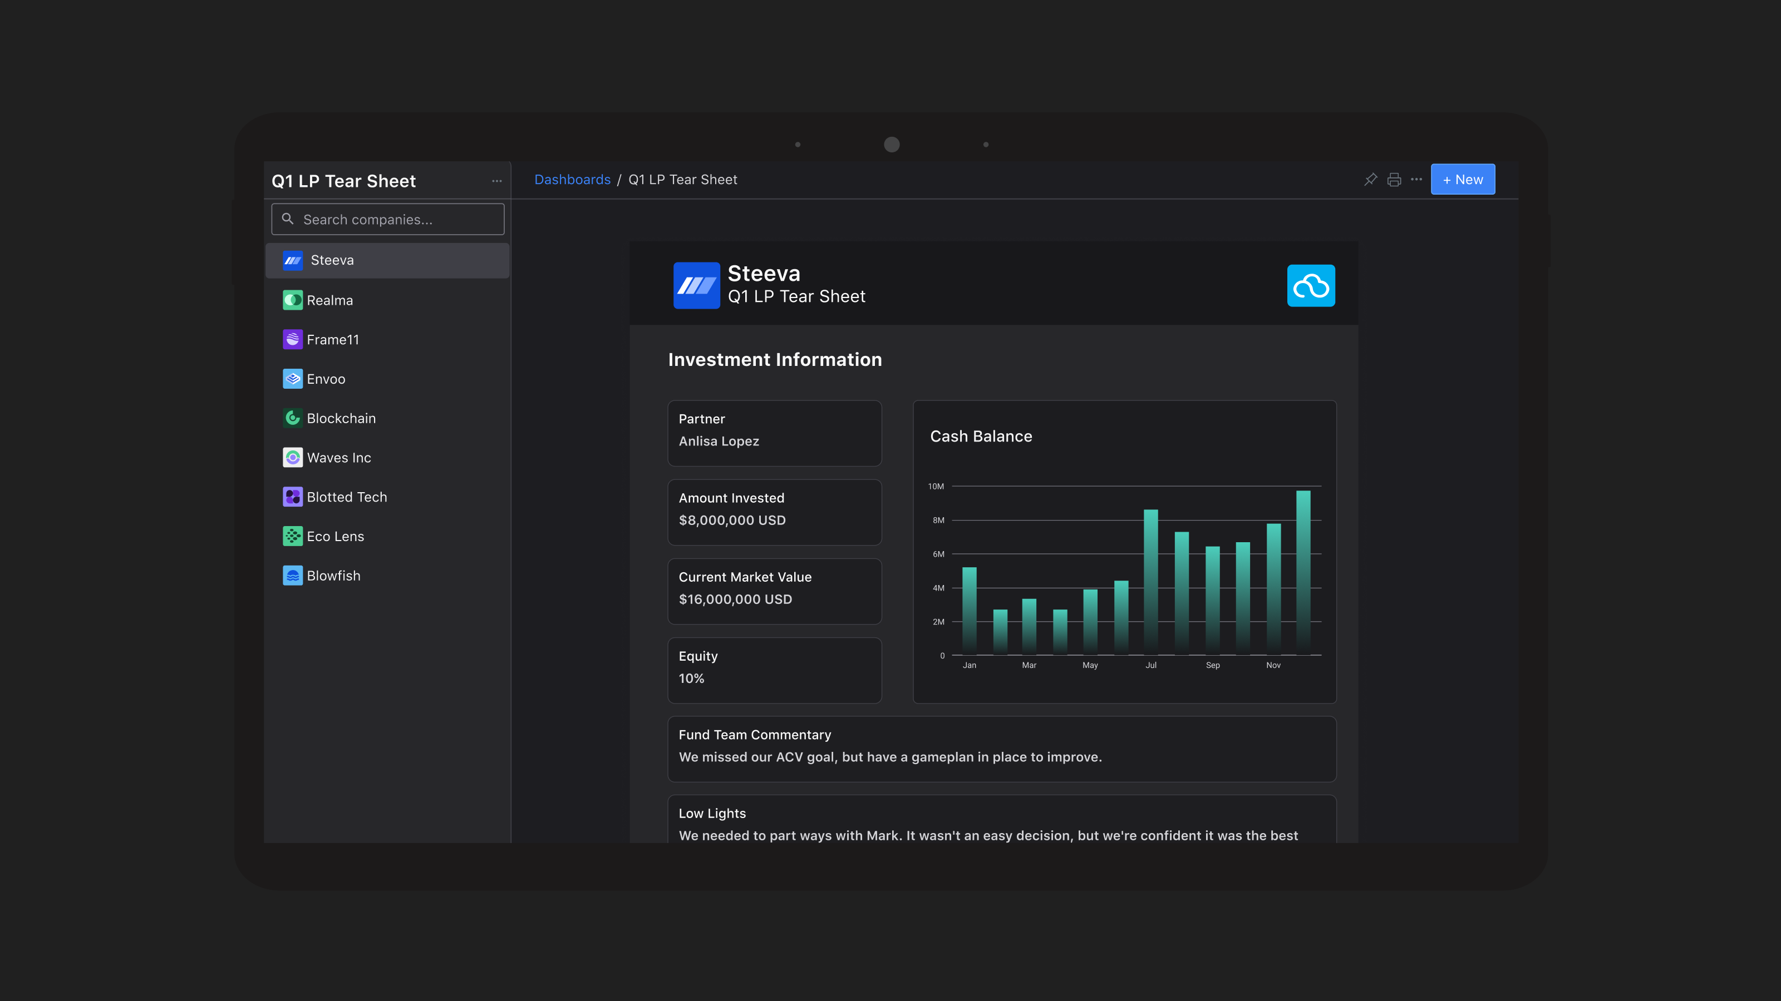Click the Steeva logo in tear sheet header
Image resolution: width=1781 pixels, height=1001 pixels.
point(696,285)
